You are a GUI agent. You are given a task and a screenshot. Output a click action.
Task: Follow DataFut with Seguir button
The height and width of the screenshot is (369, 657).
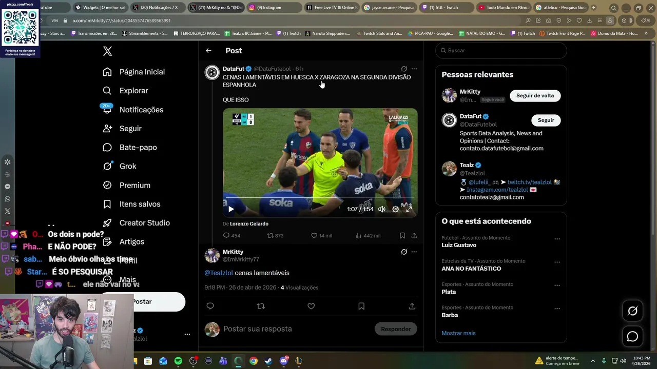click(x=546, y=120)
